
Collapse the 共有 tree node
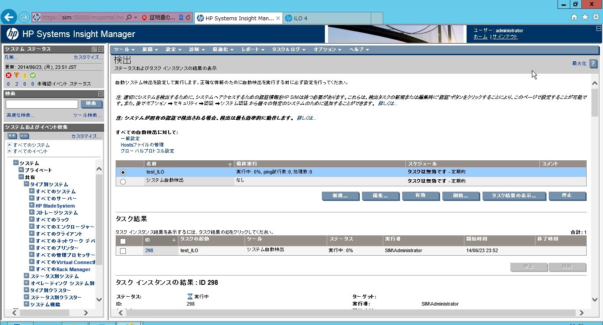pyautogui.click(x=21, y=177)
